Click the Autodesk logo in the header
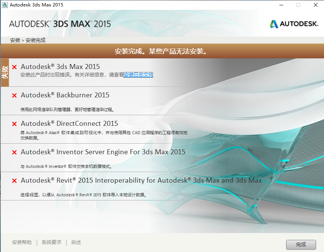The image size is (324, 252). [x=294, y=24]
